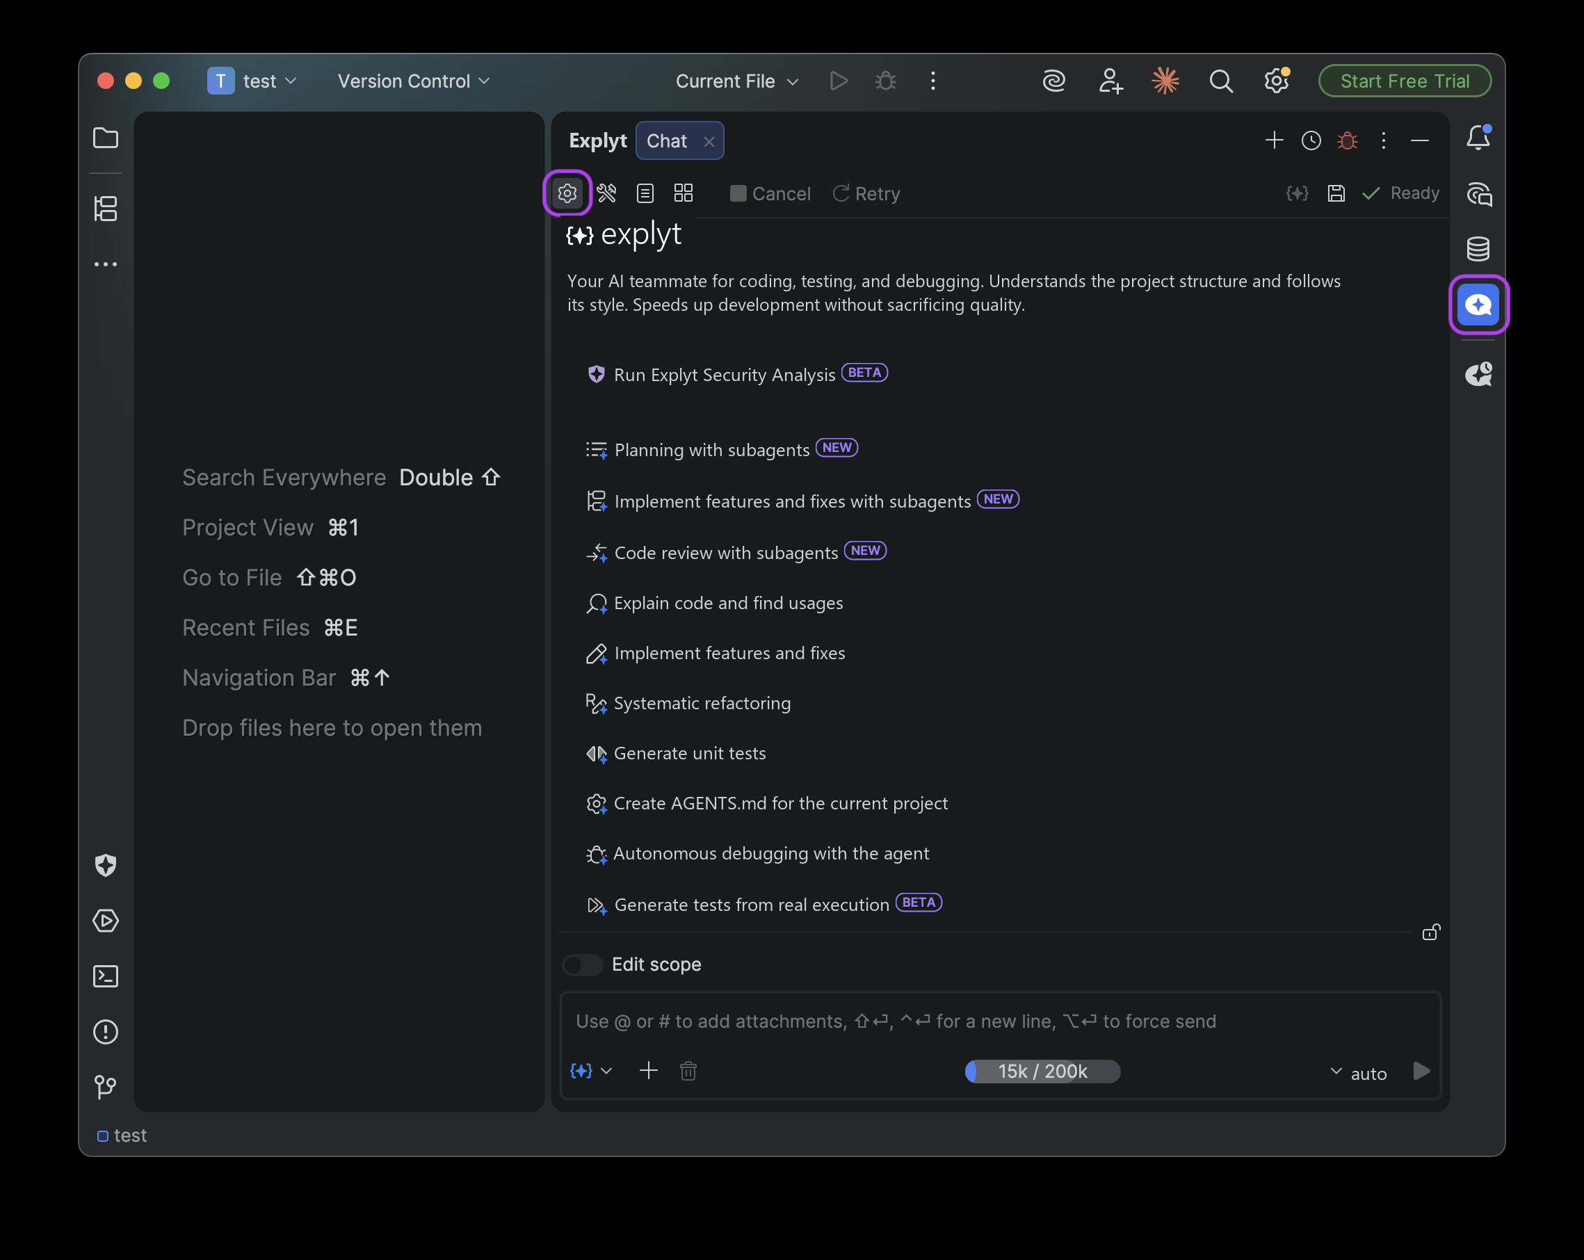Open the Explyt chat tool window icon
The image size is (1584, 1260).
point(1478,304)
